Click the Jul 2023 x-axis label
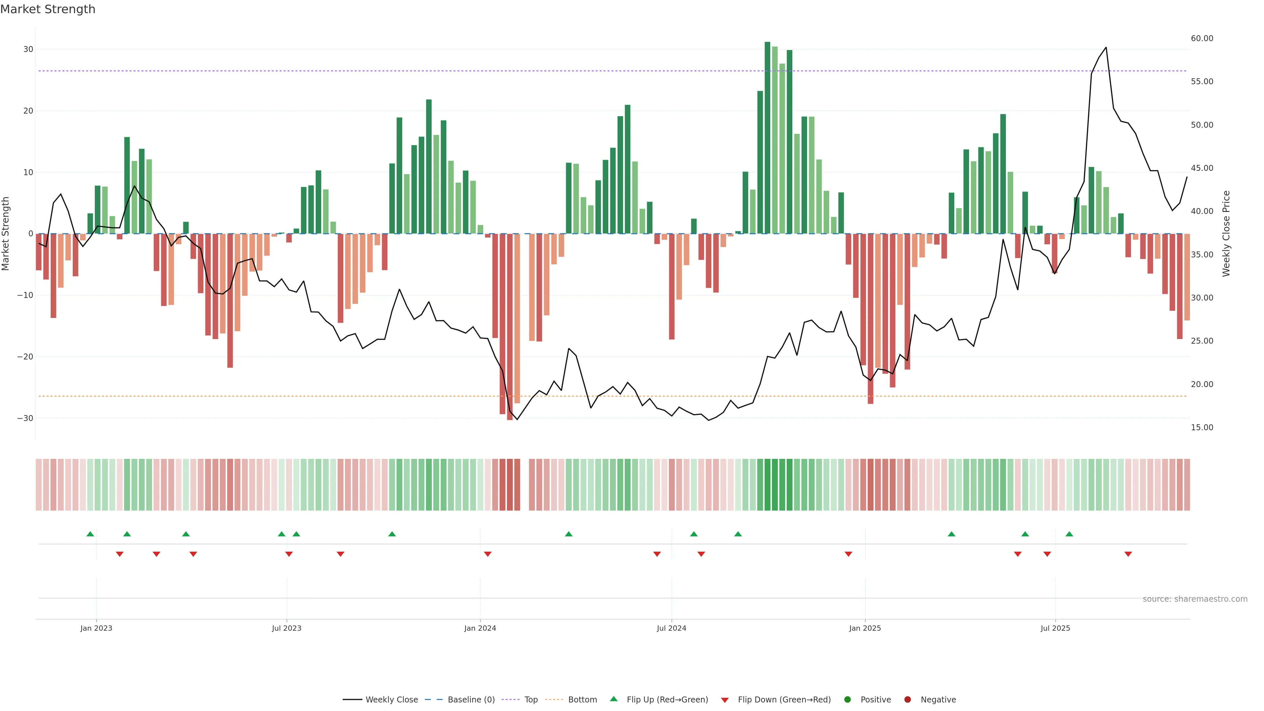Image resolution: width=1264 pixels, height=711 pixels. point(287,628)
